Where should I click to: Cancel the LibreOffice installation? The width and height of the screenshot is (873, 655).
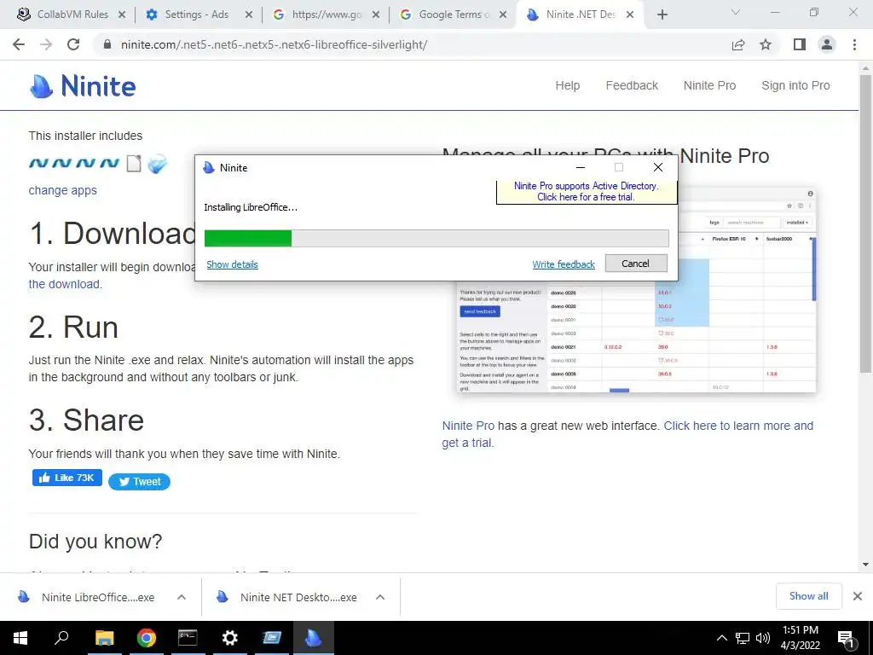pyautogui.click(x=636, y=264)
